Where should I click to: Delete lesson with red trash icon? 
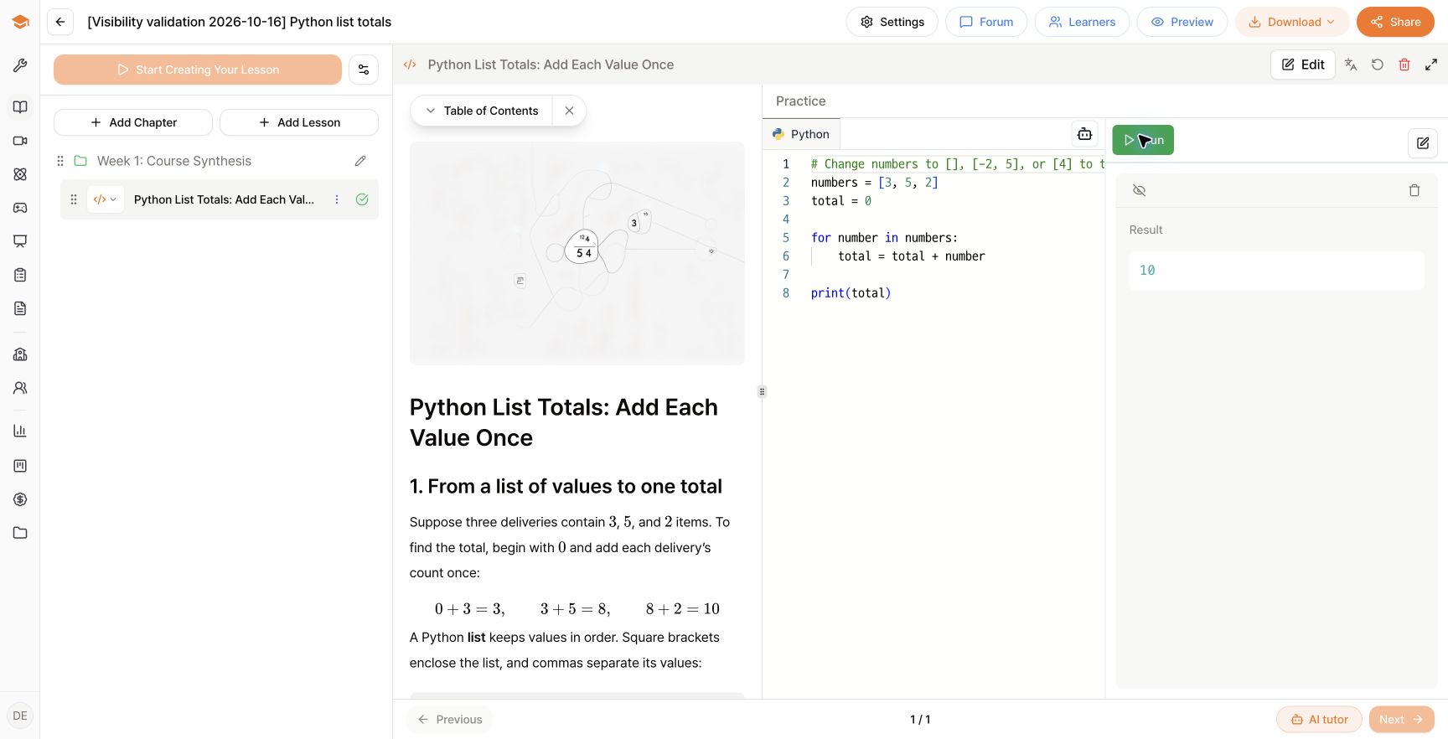point(1404,65)
